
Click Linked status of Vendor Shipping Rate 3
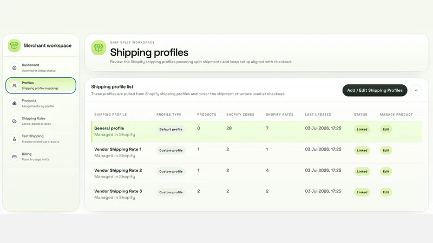pyautogui.click(x=362, y=192)
